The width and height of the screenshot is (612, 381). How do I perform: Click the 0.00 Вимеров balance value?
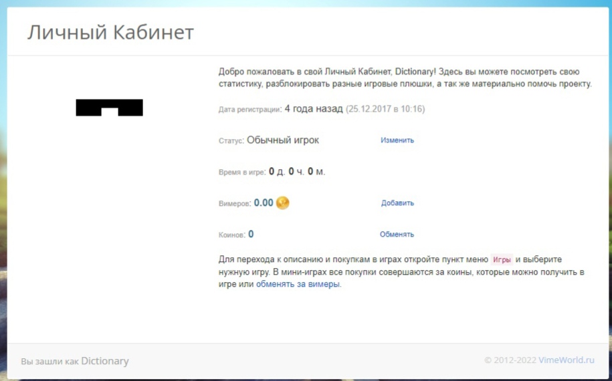click(x=264, y=203)
